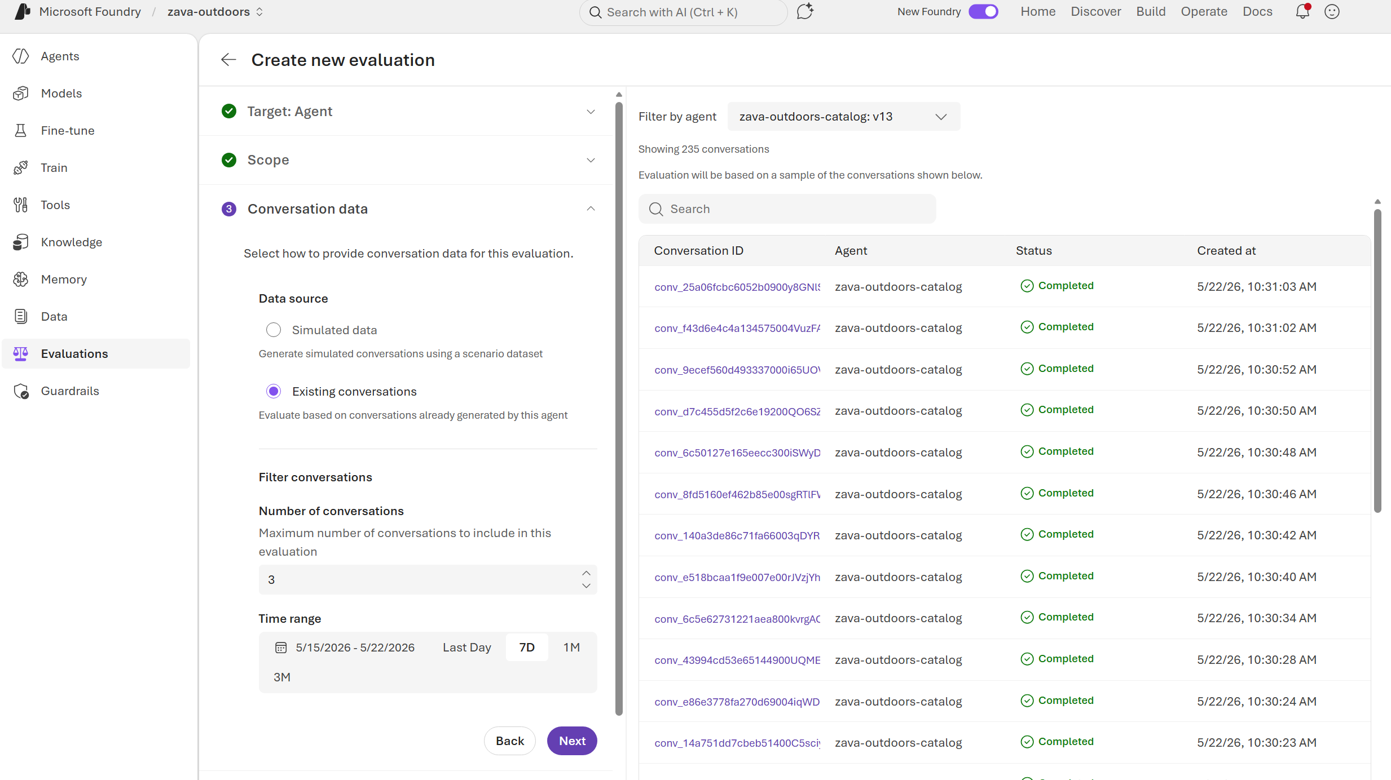Click the 5/15/2026 - 5/22/2026 date range

(x=355, y=648)
